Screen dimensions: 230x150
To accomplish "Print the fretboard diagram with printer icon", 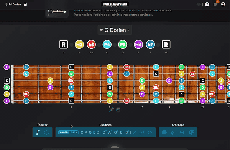I will 118,110.
